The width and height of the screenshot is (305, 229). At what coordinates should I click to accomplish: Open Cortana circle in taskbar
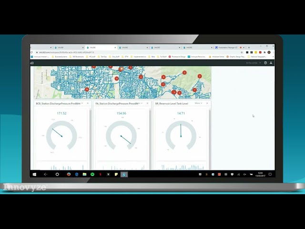pyautogui.click(x=57, y=174)
